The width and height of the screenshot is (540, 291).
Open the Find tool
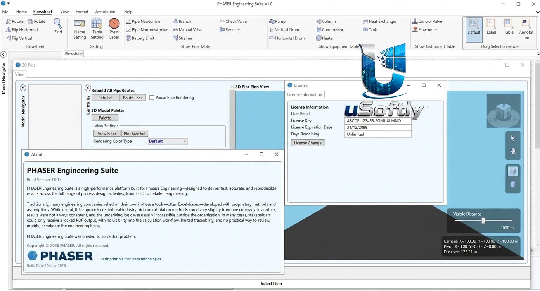pyautogui.click(x=58, y=26)
